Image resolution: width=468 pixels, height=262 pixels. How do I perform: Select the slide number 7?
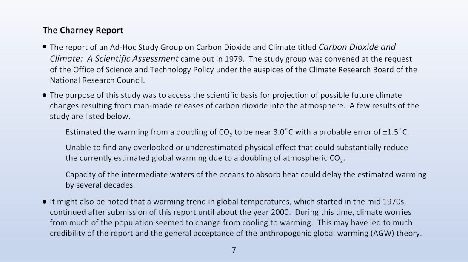pos(234,250)
